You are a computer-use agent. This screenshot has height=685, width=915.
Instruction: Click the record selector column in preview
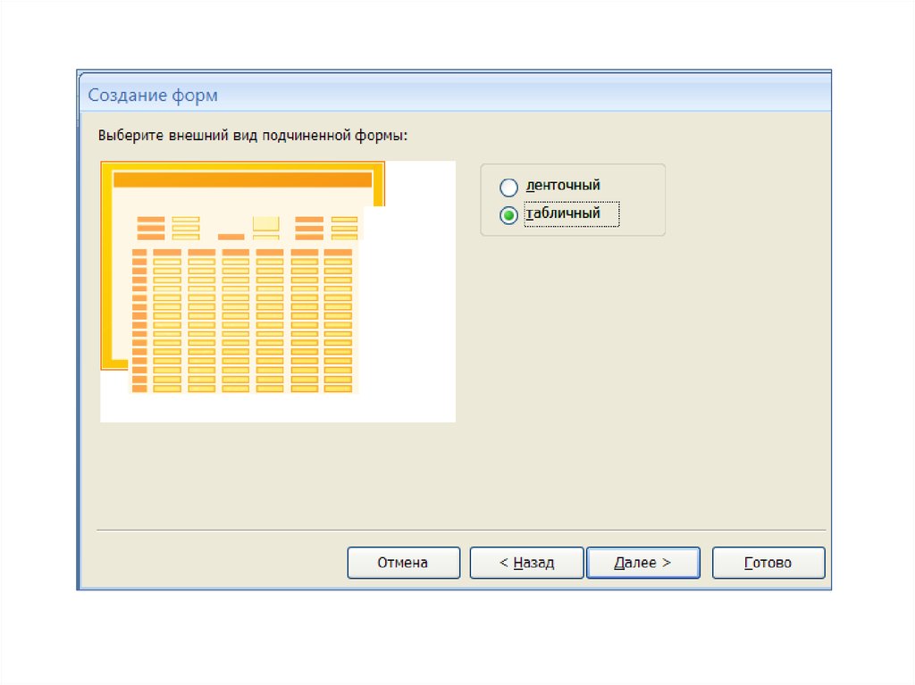pos(139,322)
